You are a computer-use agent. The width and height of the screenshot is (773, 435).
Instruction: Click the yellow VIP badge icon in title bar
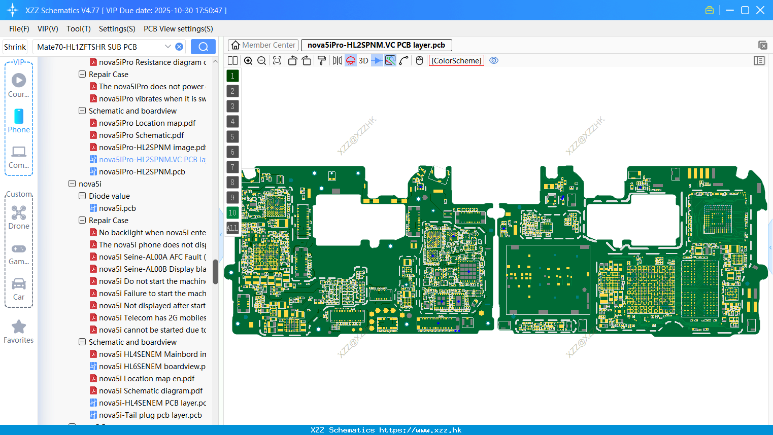click(x=710, y=10)
